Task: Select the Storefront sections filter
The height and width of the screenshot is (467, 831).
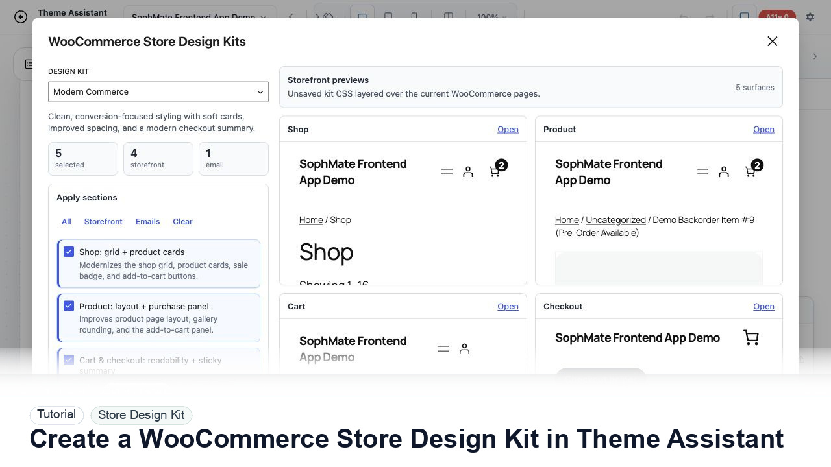Action: tap(103, 222)
